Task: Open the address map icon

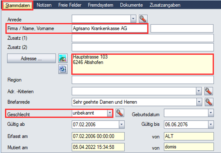Action: click(63, 58)
